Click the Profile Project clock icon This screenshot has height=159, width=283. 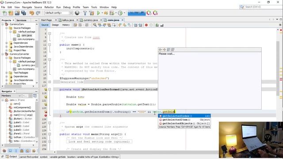120,13
